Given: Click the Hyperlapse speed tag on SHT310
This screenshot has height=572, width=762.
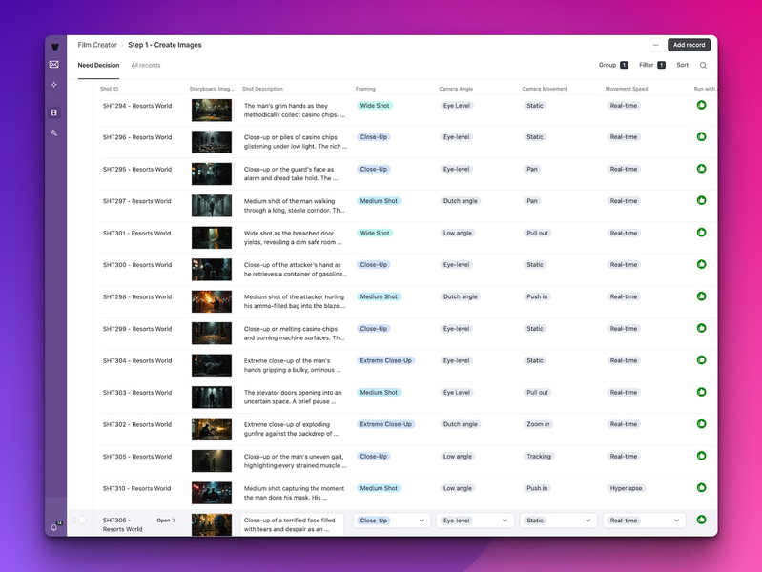Looking at the screenshot, I should coord(626,488).
